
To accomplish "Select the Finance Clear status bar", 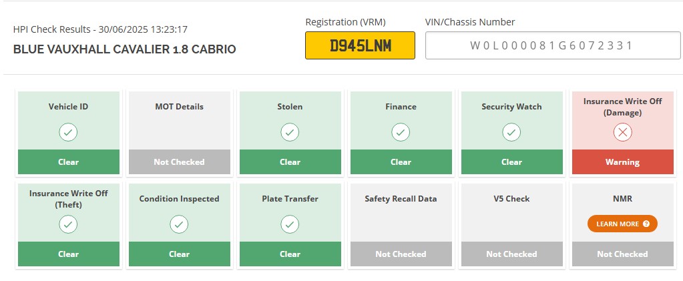I will click(401, 162).
